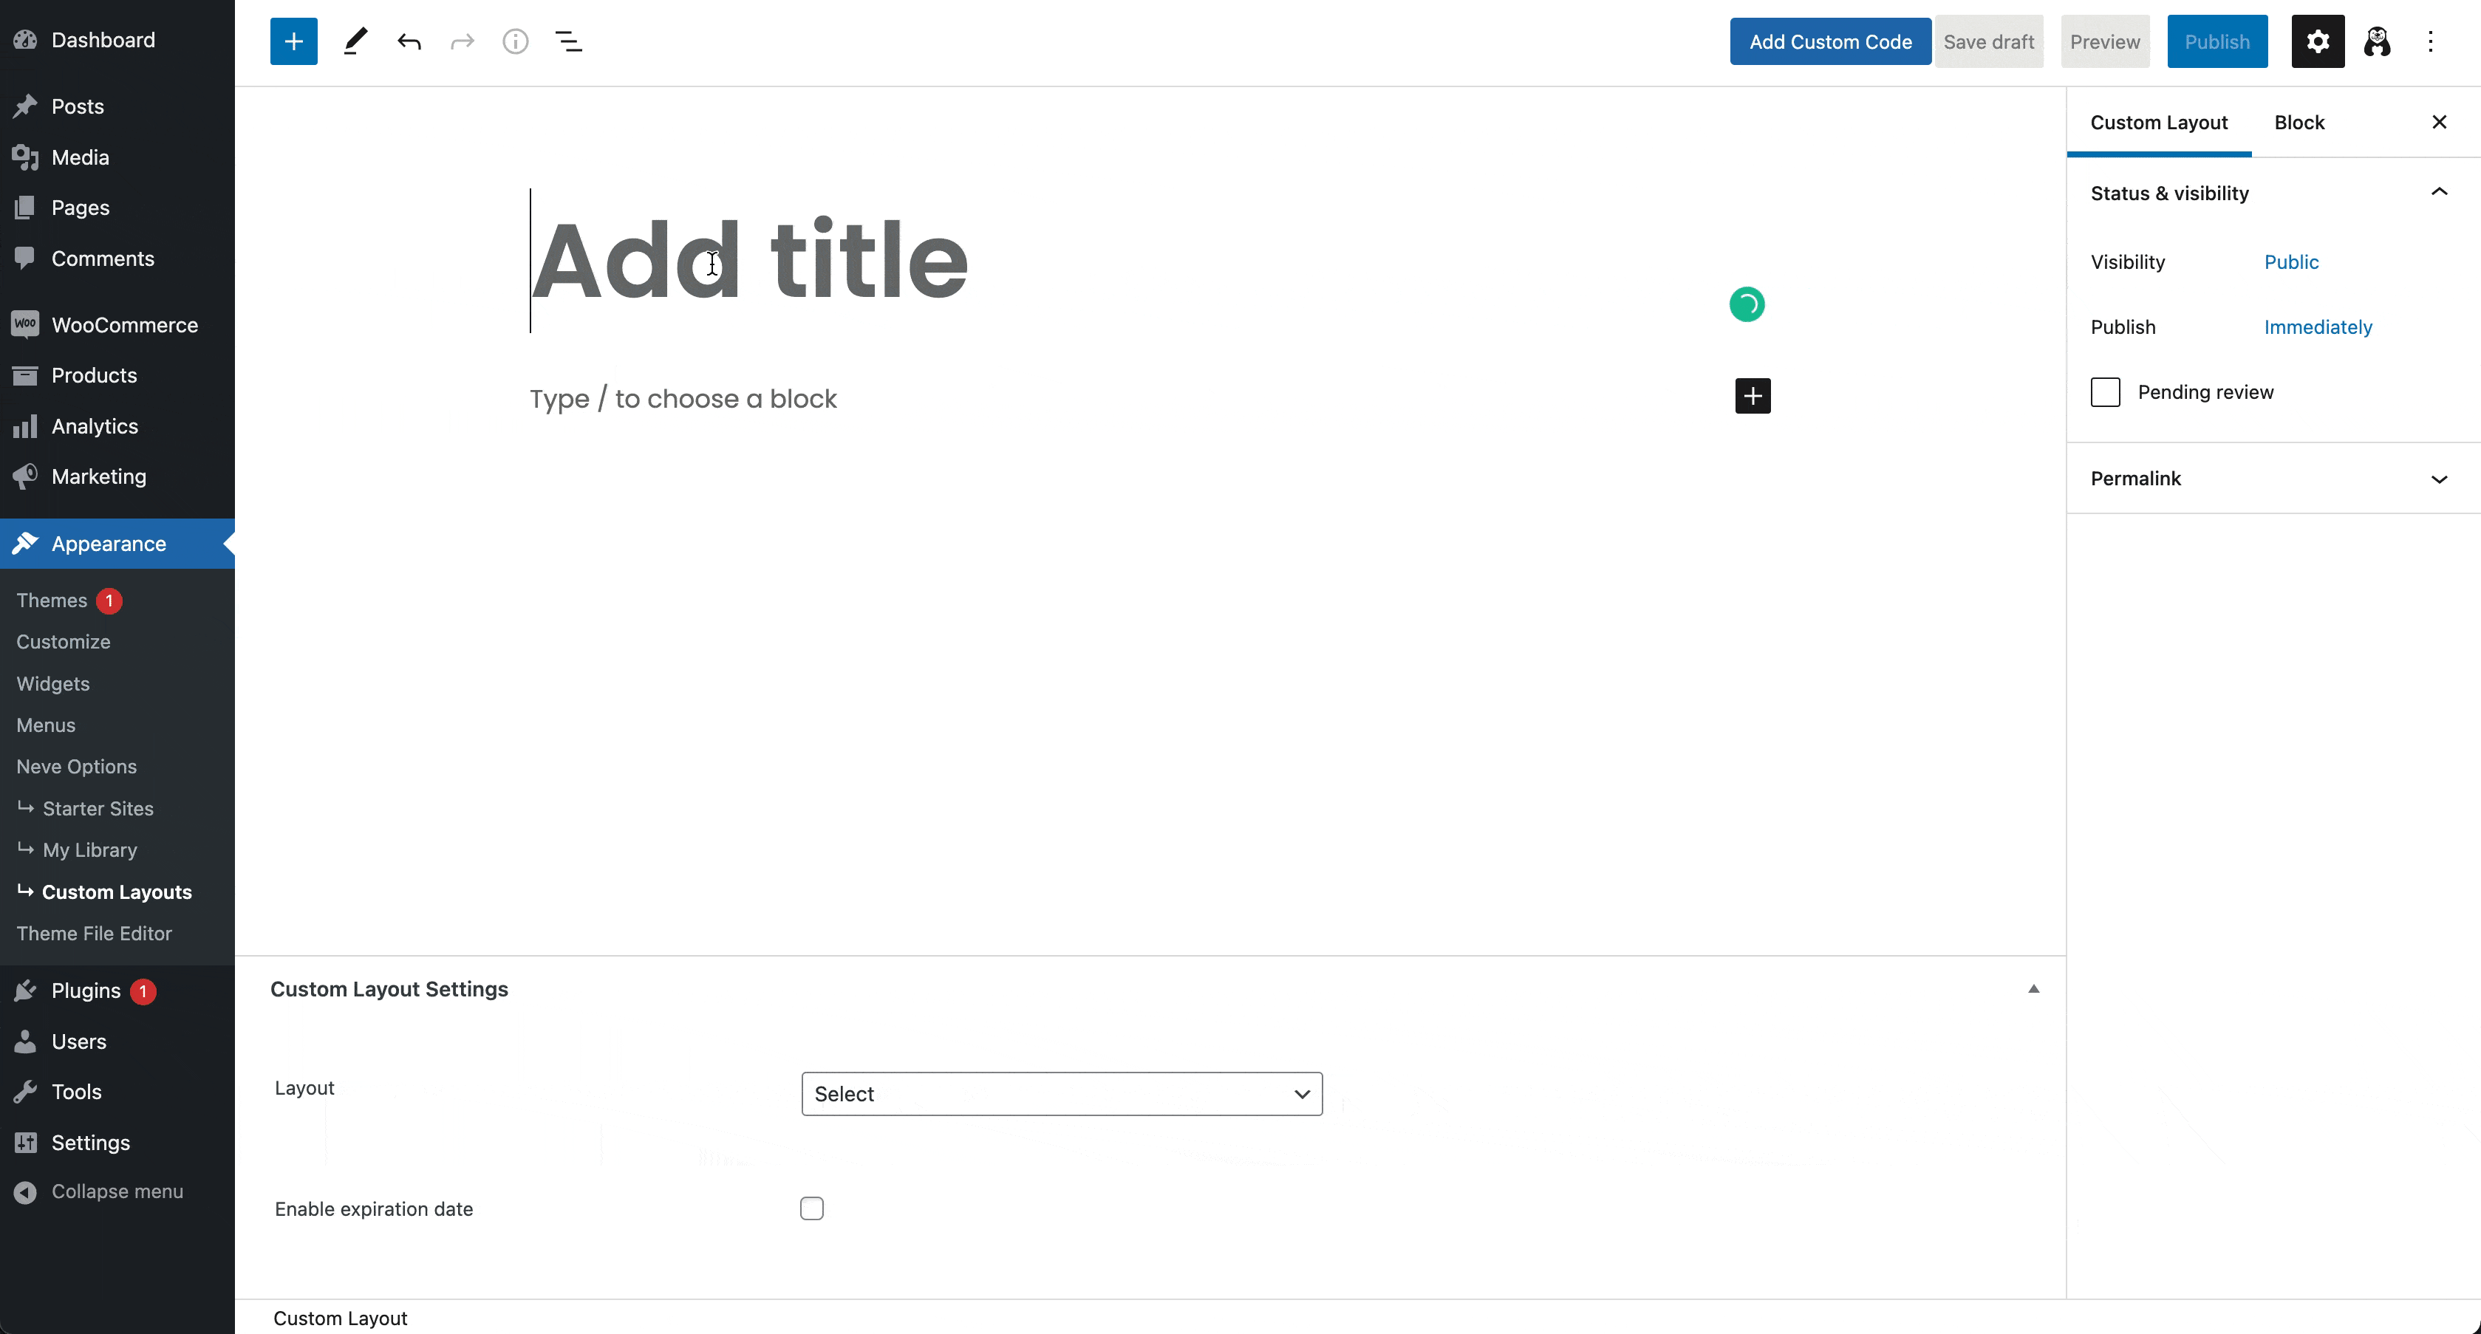Image resolution: width=2481 pixels, height=1334 pixels.
Task: Click the Save draft button
Action: [x=1988, y=41]
